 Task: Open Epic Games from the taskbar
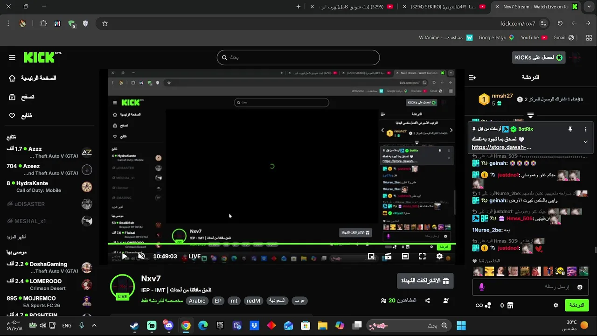[220, 325]
